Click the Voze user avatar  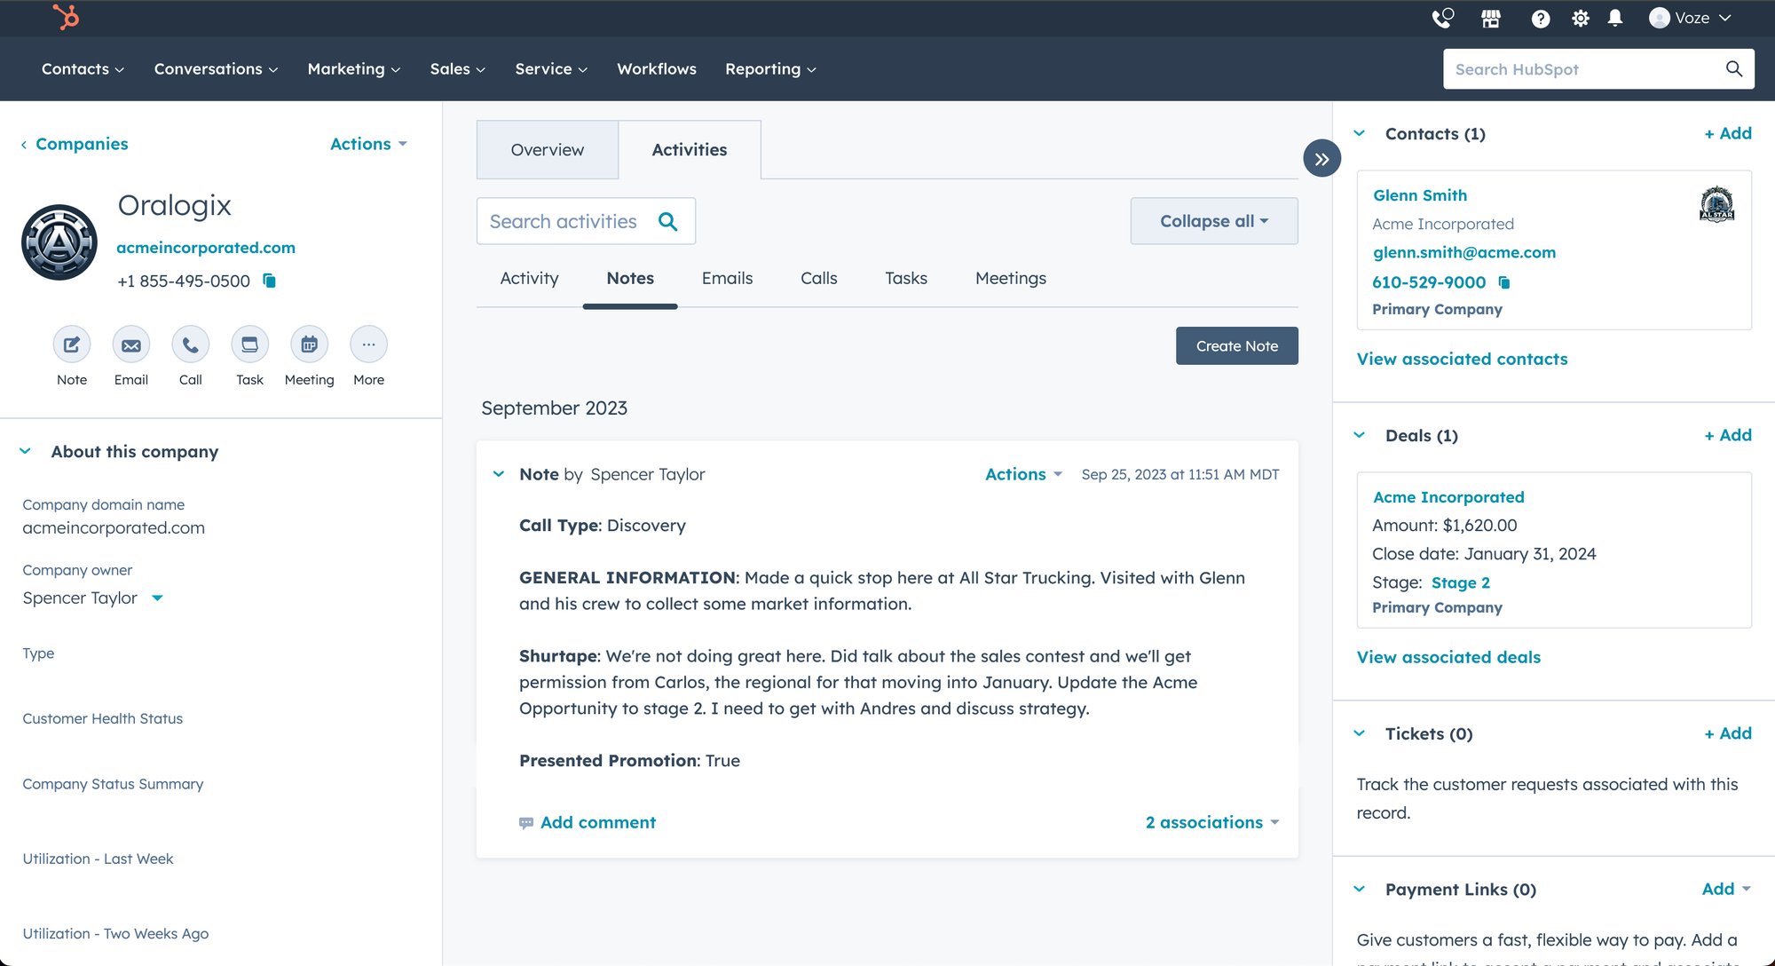pos(1659,18)
